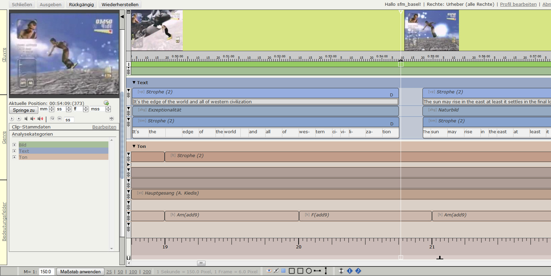Click the Bearbeiten link for Clip-Stammdaten
This screenshot has width=551, height=276.
click(104, 127)
